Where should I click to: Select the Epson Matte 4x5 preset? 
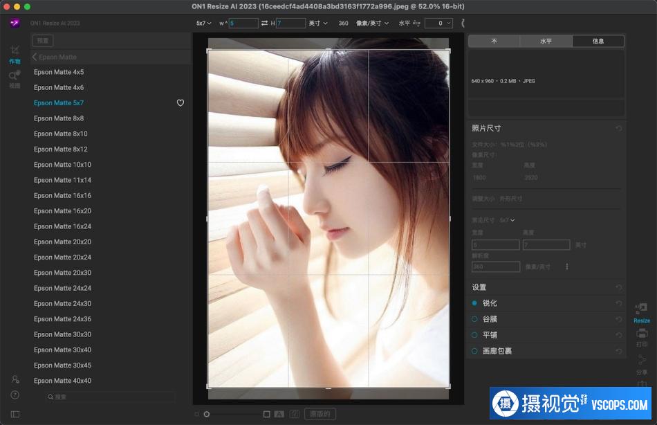coord(59,72)
